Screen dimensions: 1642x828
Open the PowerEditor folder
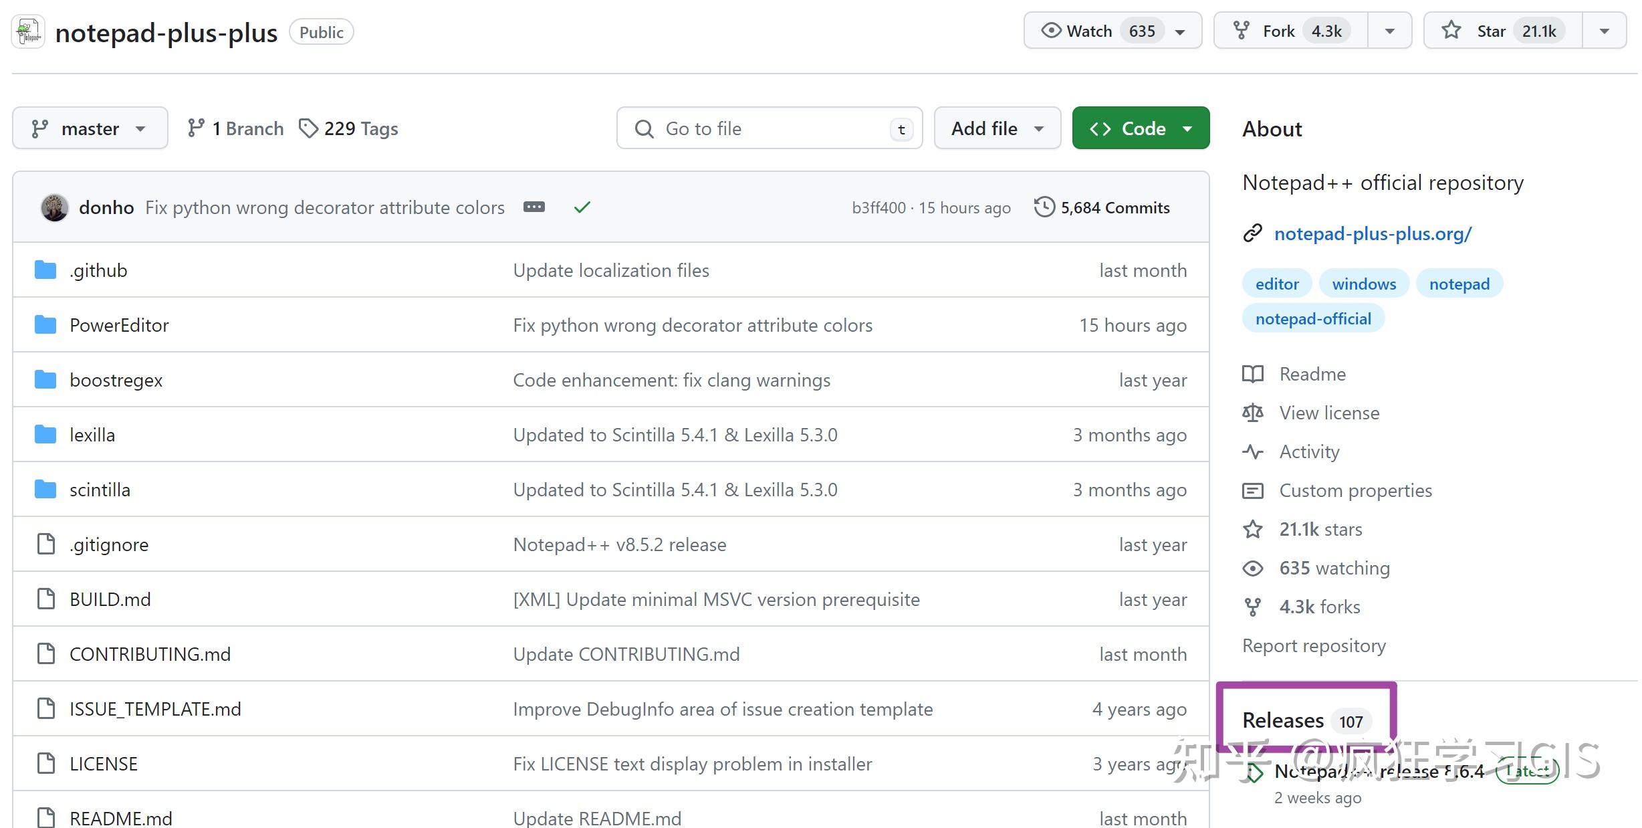click(119, 325)
